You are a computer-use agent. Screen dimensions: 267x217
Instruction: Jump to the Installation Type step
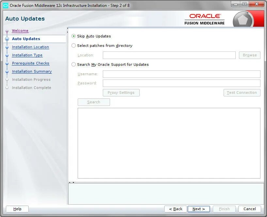coord(27,55)
